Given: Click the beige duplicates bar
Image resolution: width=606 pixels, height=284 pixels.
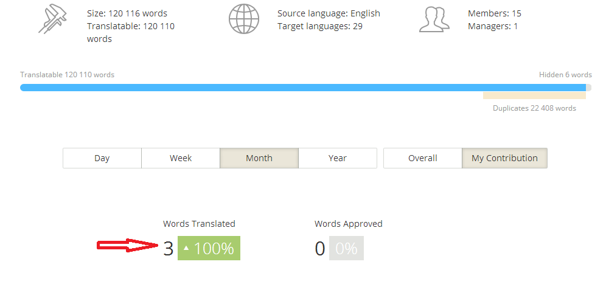Looking at the screenshot, I should [534, 95].
